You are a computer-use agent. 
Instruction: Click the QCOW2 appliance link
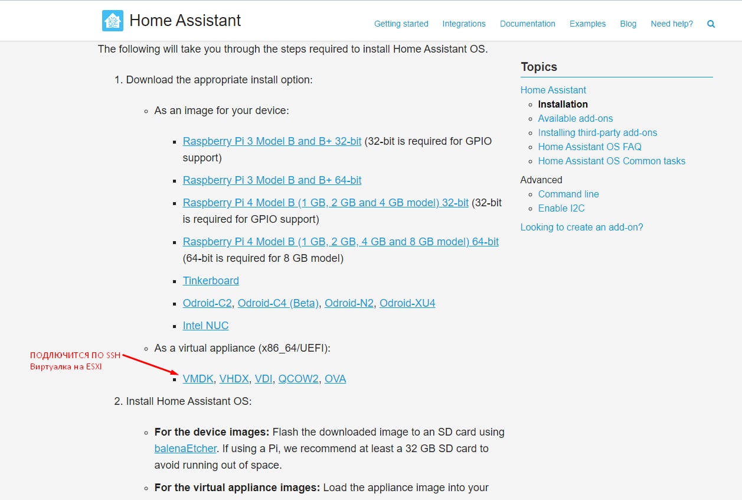pyautogui.click(x=299, y=379)
